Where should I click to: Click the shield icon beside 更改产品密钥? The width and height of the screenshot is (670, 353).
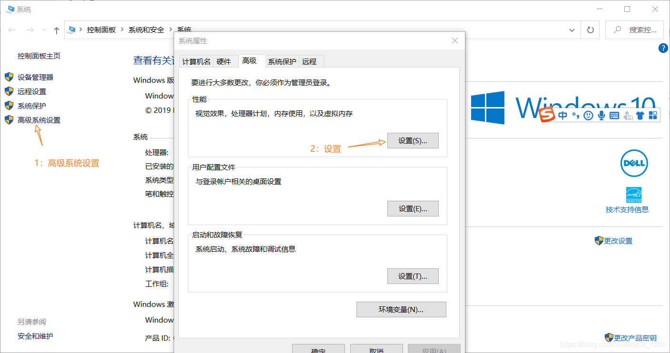point(609,338)
